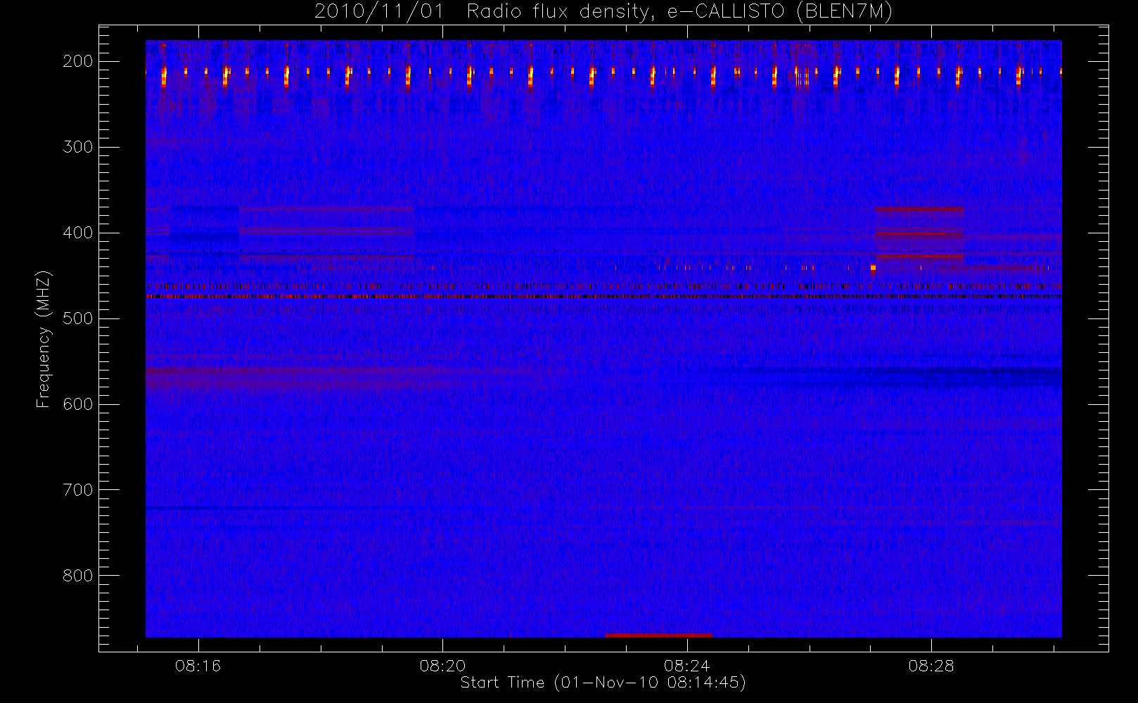This screenshot has height=703, width=1138.
Task: Click the bright yellow burst spot near 440 MHz
Action: 873,268
